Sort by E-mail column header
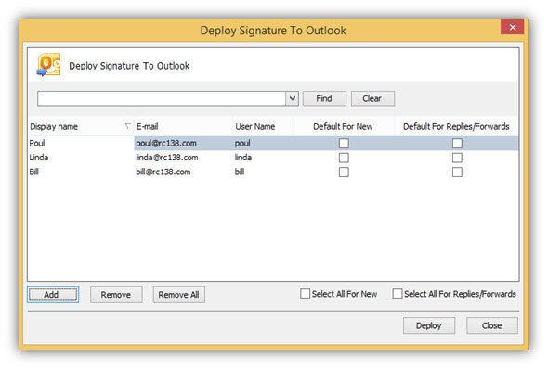548x369 pixels. click(183, 127)
